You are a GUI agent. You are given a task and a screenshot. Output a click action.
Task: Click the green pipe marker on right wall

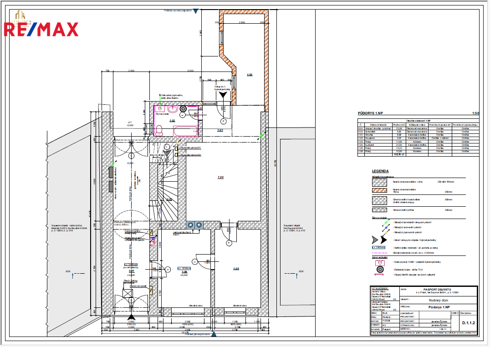point(261,136)
